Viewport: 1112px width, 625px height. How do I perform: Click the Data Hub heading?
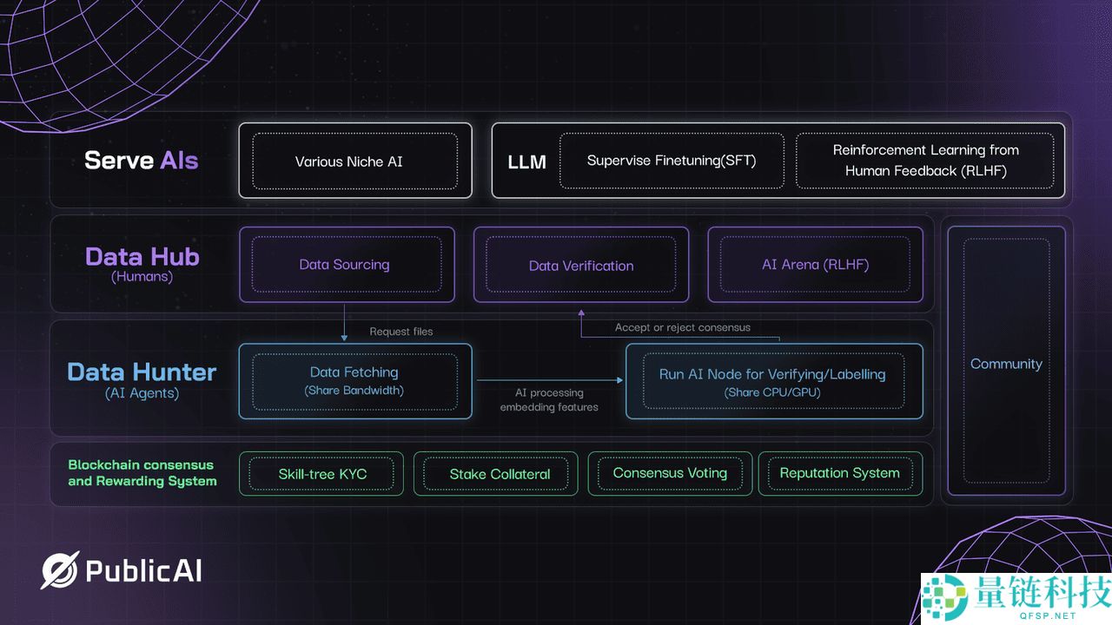click(142, 257)
